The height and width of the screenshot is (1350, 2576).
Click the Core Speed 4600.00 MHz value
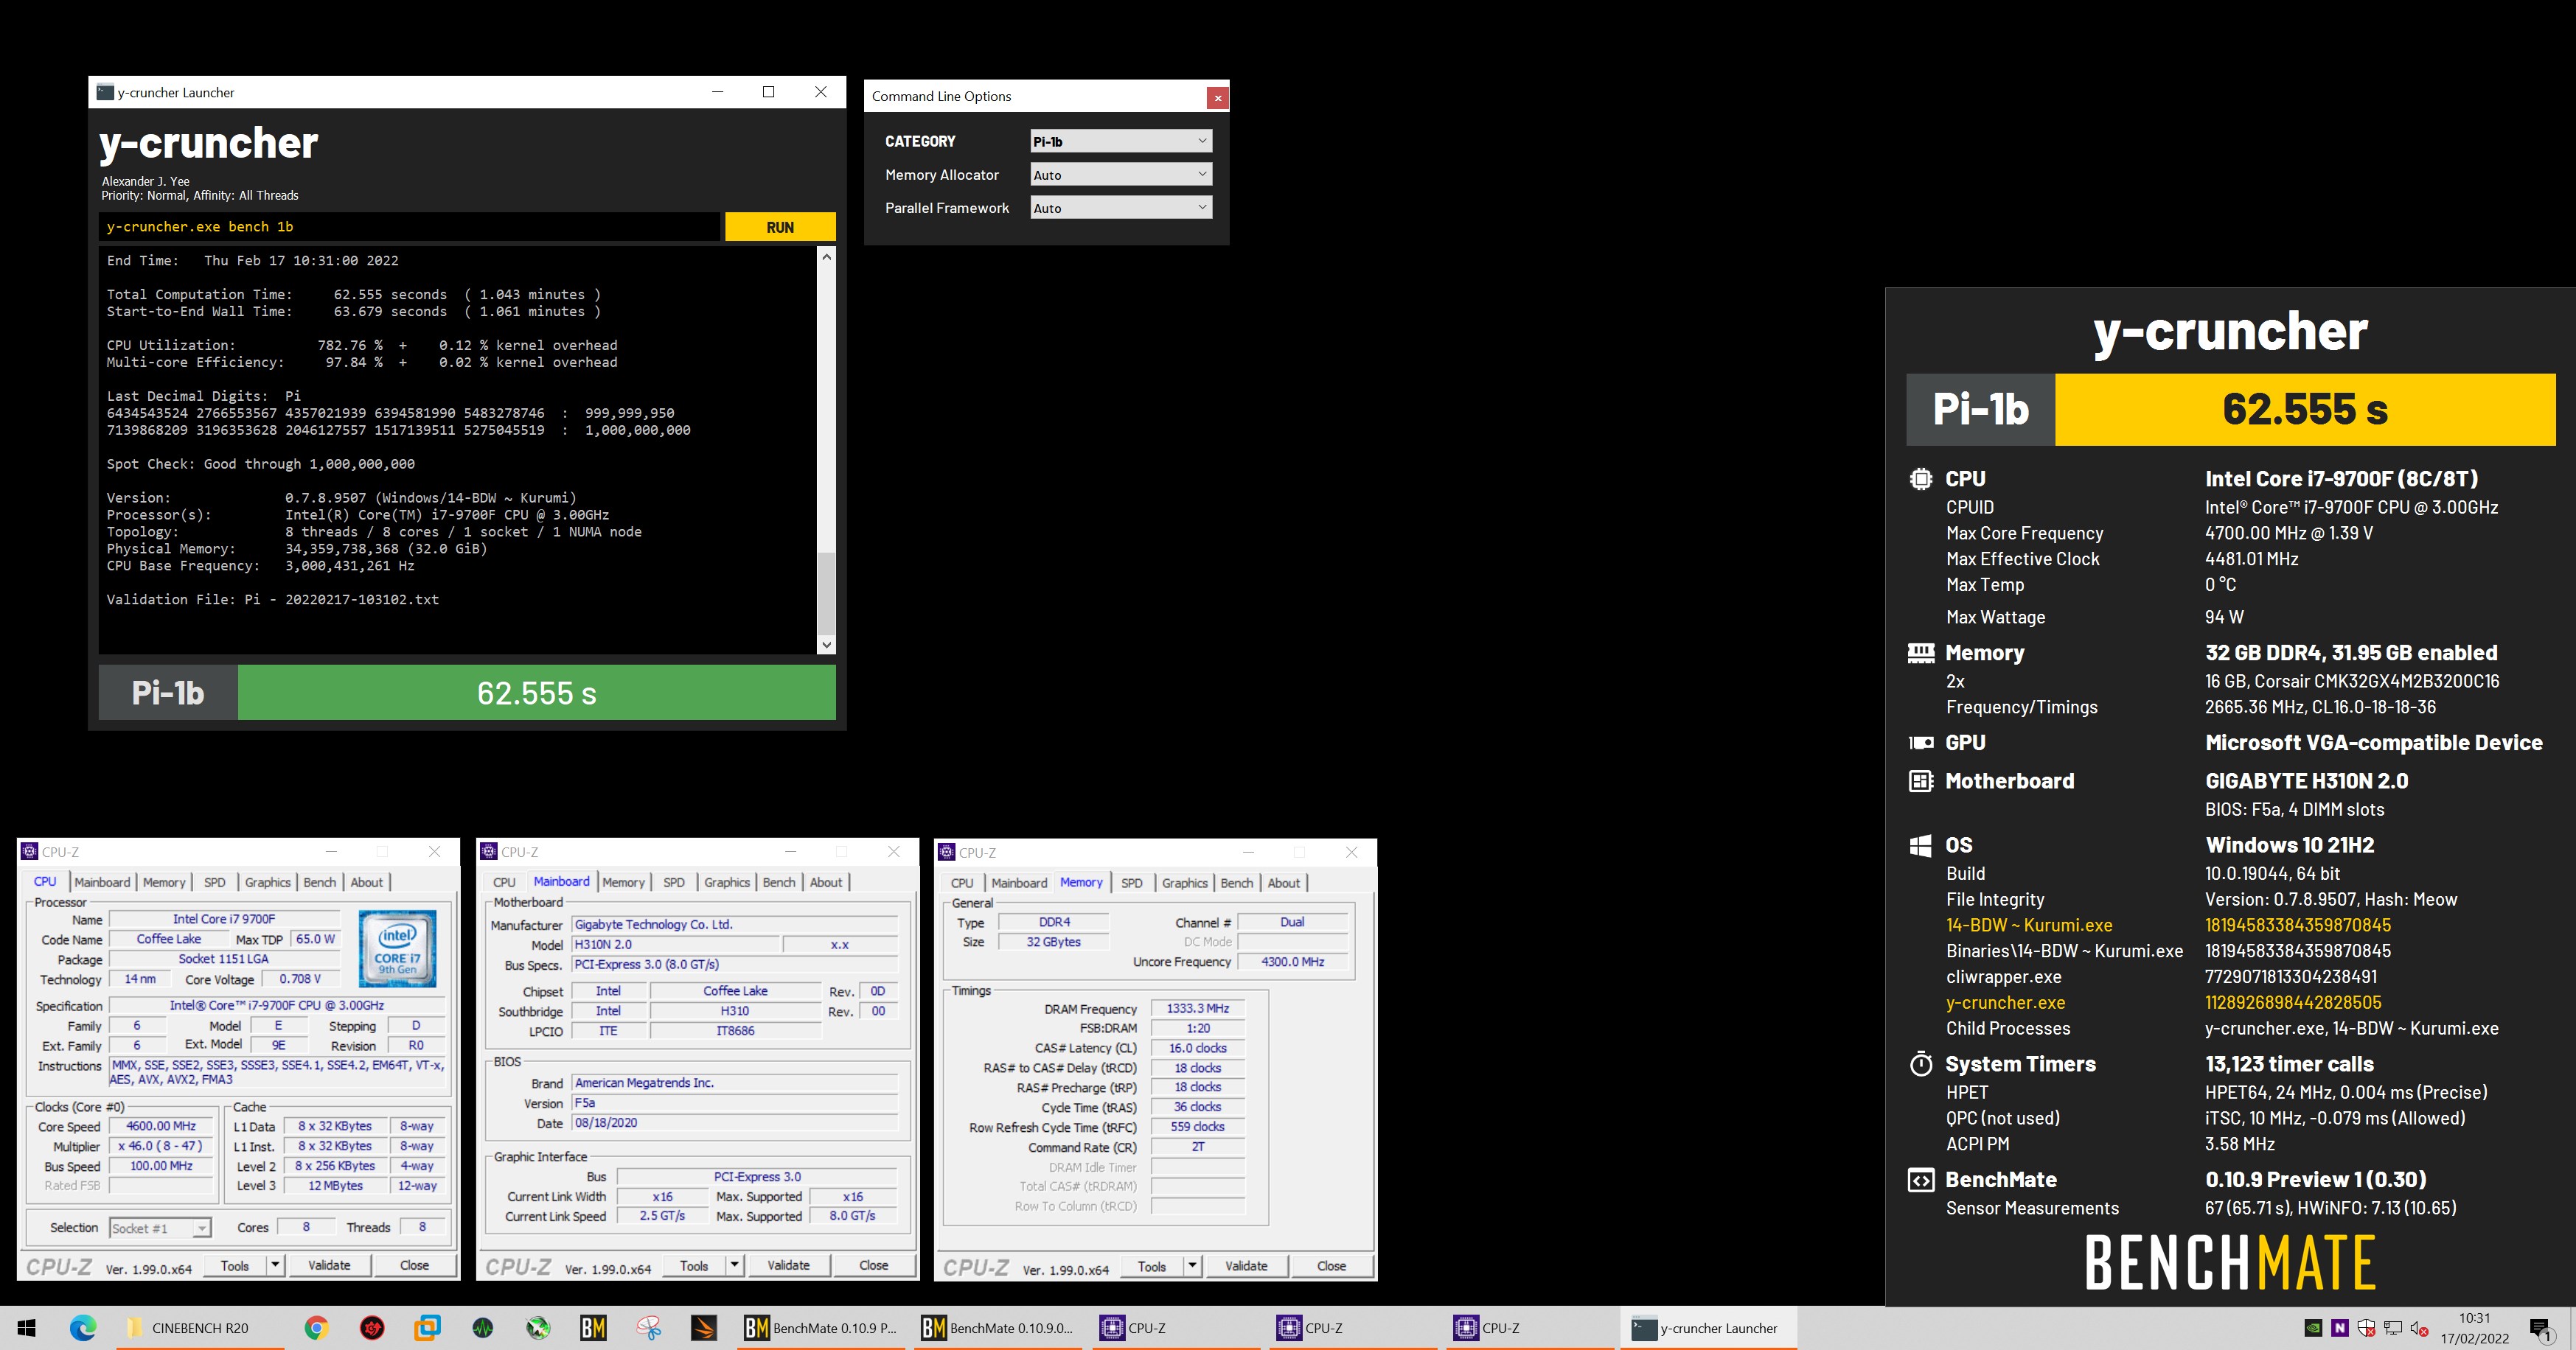point(161,1126)
